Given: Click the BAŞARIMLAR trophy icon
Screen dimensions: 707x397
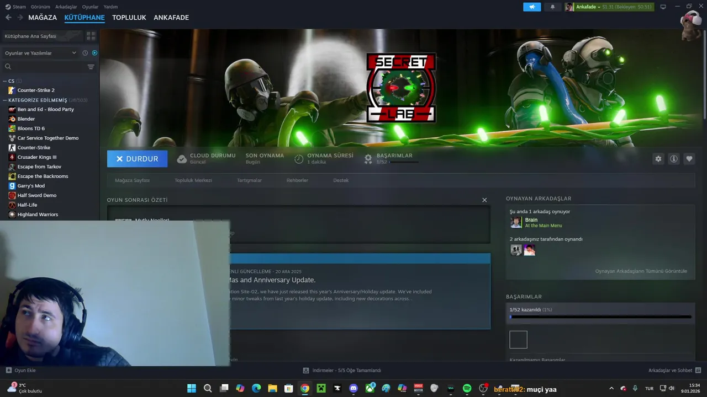Looking at the screenshot, I should (x=368, y=159).
